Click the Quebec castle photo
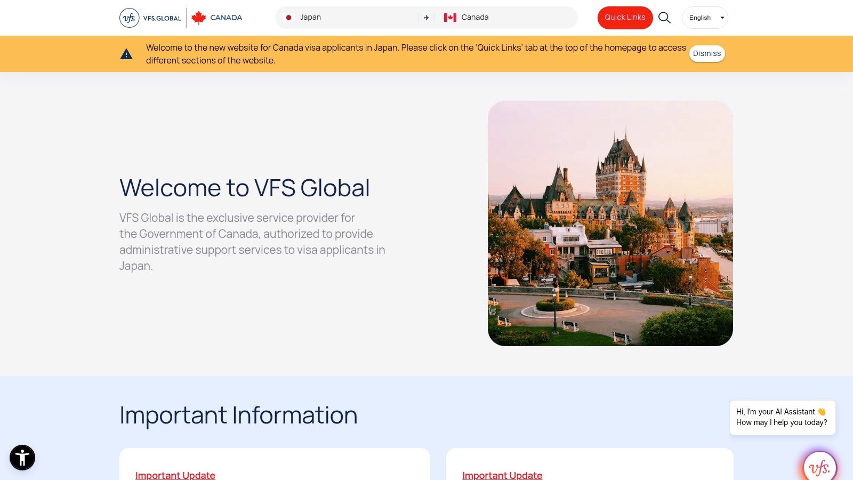853x480 pixels. [x=610, y=223]
